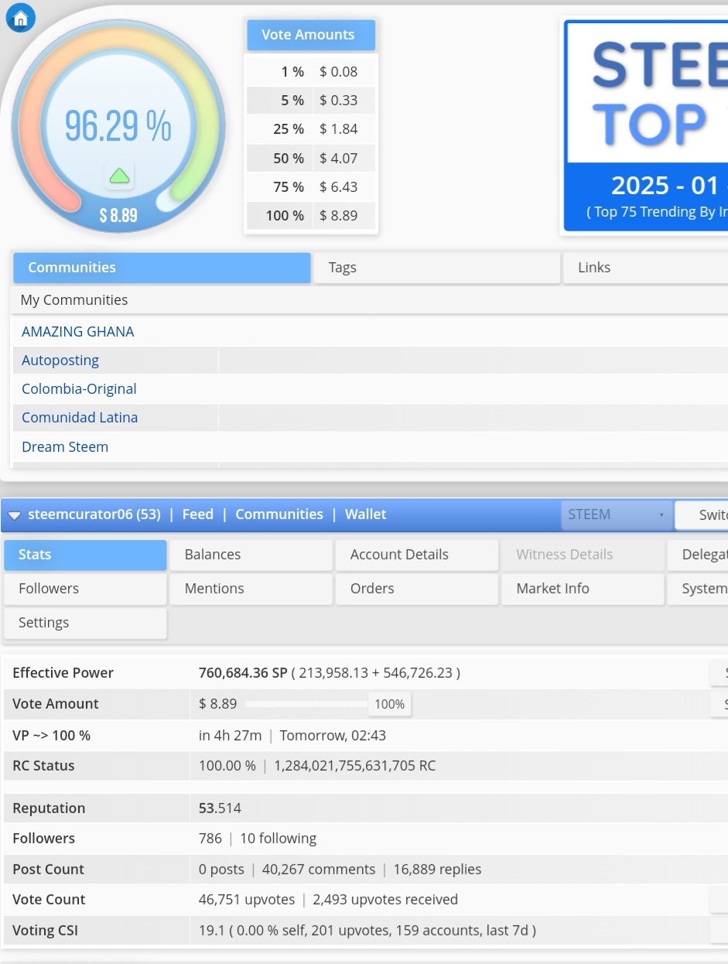The image size is (728, 964).
Task: Click the 96.29 % voting power gauge
Action: pos(118,126)
